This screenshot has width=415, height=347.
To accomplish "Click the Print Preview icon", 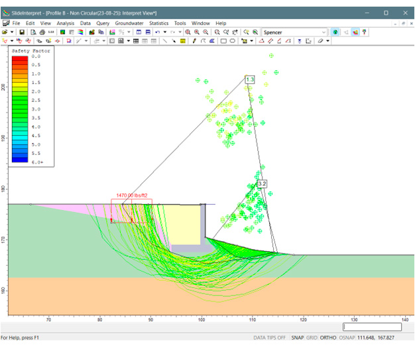I will [x=33, y=32].
